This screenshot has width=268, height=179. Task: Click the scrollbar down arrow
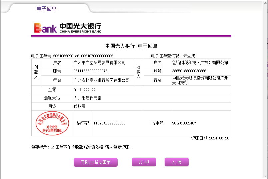point(265,176)
